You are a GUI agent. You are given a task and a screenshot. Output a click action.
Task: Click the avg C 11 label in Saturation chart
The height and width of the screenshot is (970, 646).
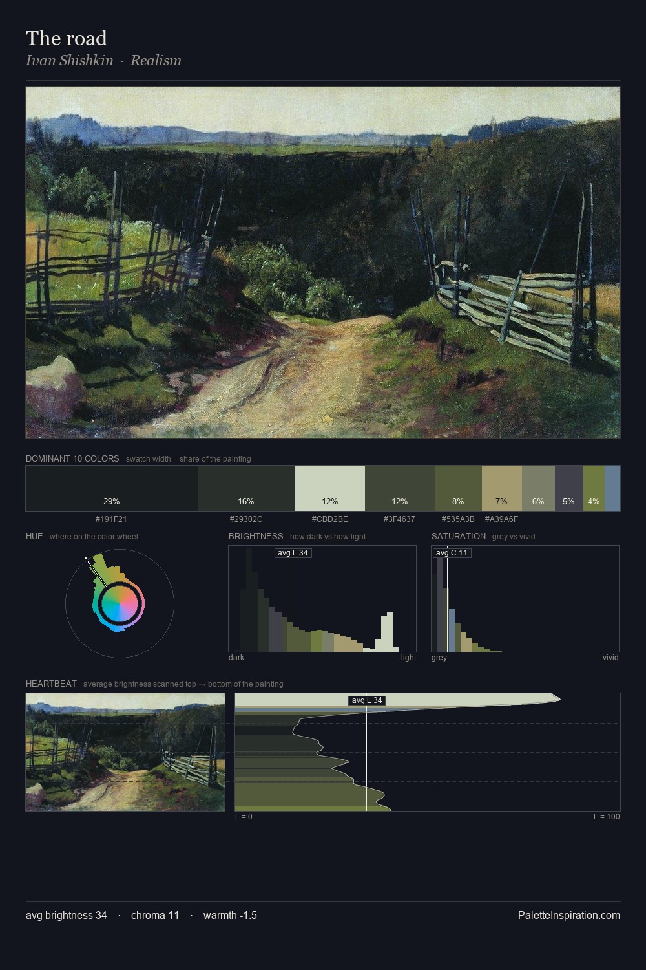[x=452, y=553]
